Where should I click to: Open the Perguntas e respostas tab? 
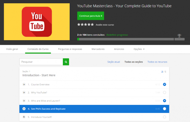[x=70, y=49]
